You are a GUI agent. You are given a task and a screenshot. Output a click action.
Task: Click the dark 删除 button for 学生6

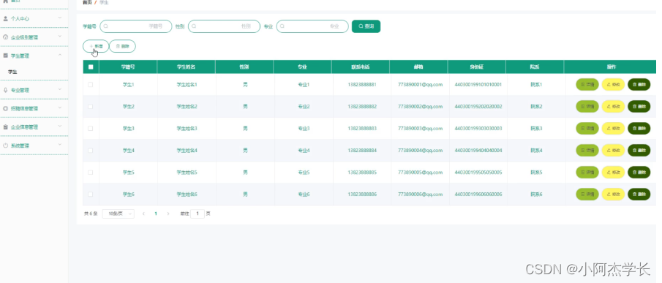[639, 194]
